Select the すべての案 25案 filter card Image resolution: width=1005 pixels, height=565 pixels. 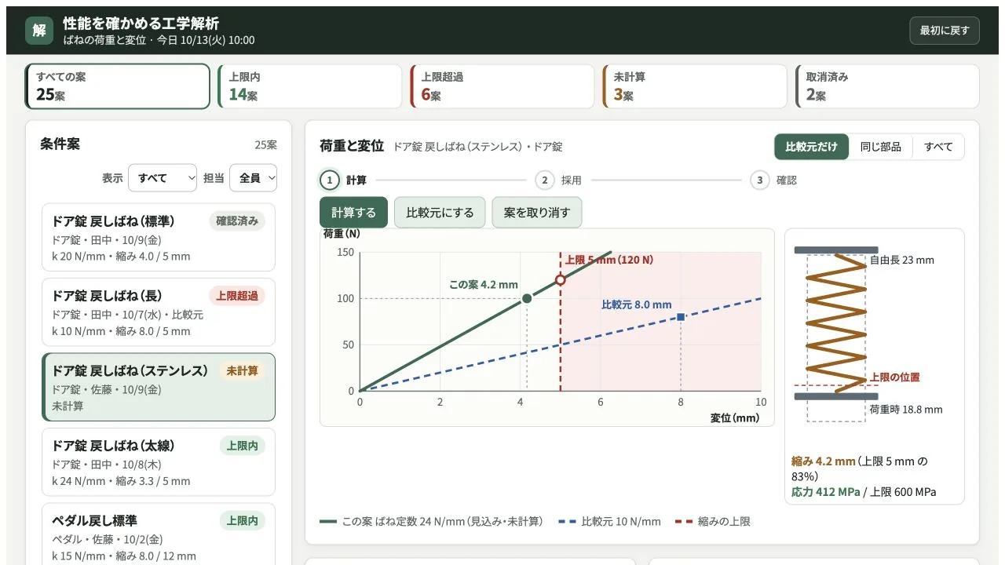(x=118, y=86)
